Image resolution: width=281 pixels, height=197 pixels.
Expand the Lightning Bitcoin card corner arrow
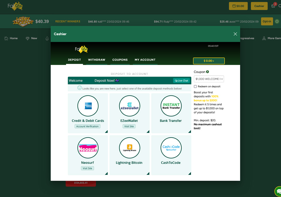148,173
